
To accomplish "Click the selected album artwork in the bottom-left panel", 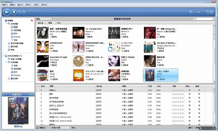I will pos(18,111).
